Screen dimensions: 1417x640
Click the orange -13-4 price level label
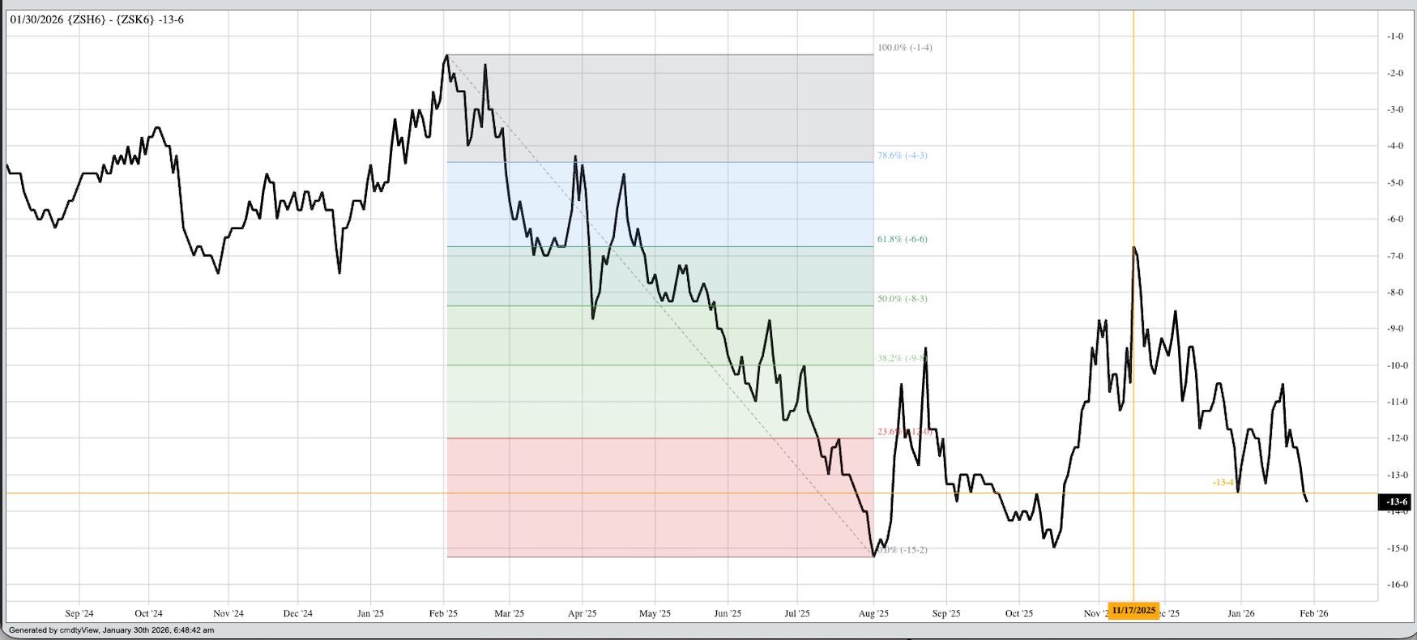[x=1223, y=483]
